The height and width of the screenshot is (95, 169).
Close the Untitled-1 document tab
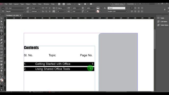click(20, 15)
